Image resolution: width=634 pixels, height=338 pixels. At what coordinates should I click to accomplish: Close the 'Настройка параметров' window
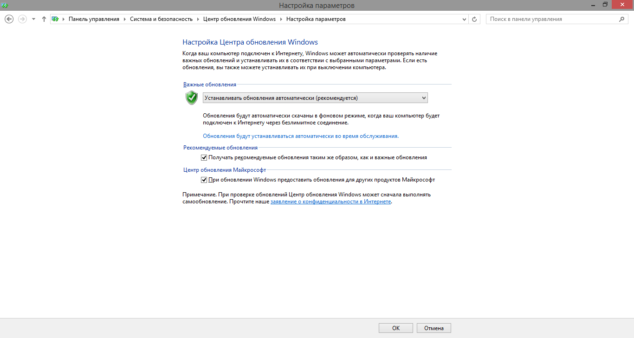(x=623, y=5)
